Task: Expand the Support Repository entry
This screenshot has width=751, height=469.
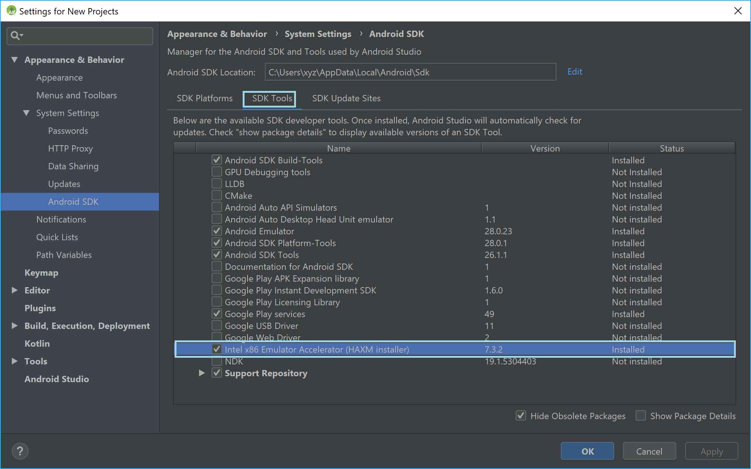Action: (x=201, y=373)
